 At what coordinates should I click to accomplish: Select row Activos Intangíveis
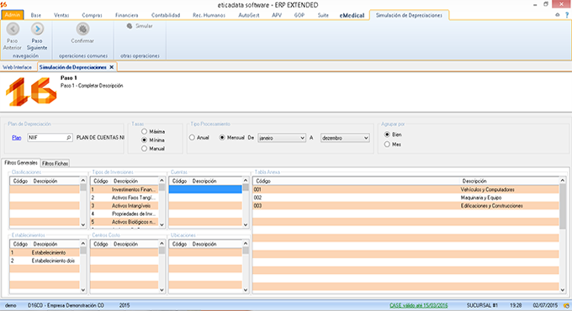(x=124, y=206)
